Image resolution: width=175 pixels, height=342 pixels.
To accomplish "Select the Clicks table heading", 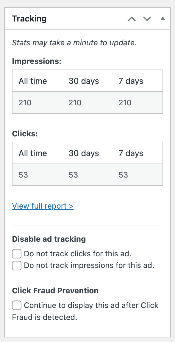I will [25, 134].
